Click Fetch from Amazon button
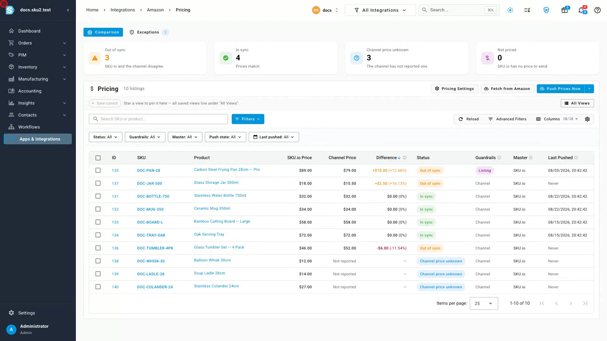 (x=507, y=89)
